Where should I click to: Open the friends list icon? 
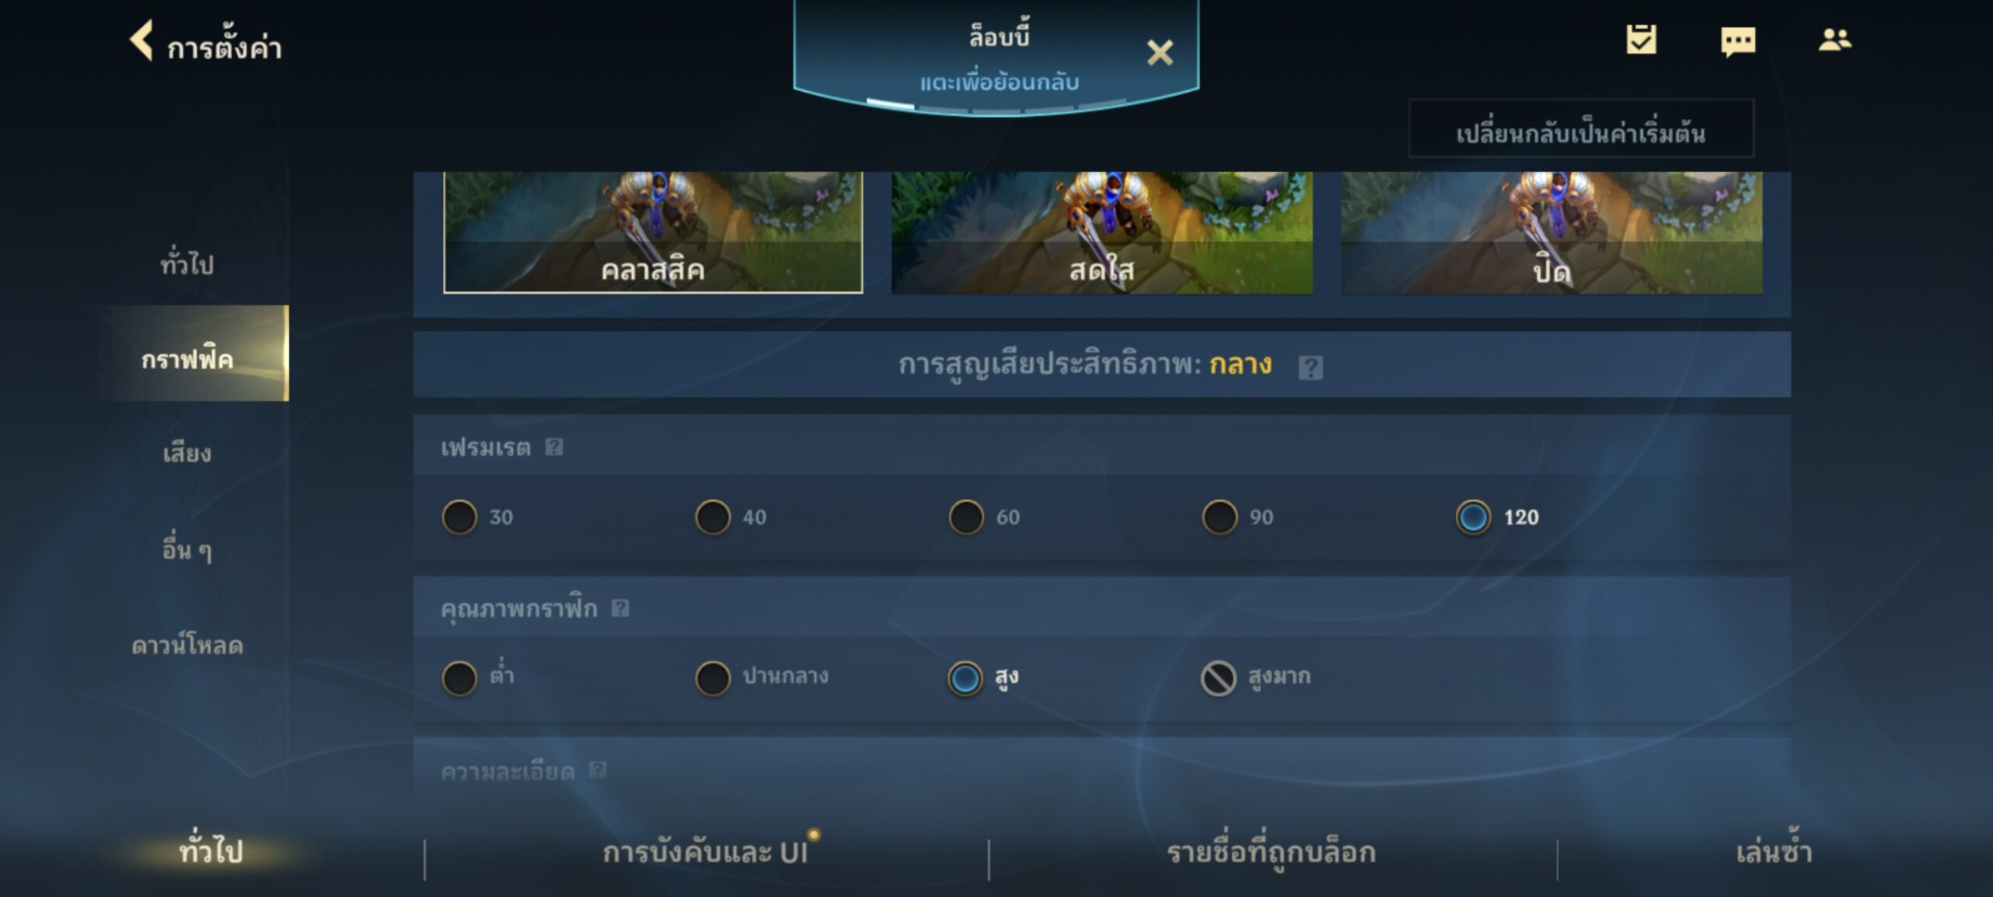click(1835, 39)
